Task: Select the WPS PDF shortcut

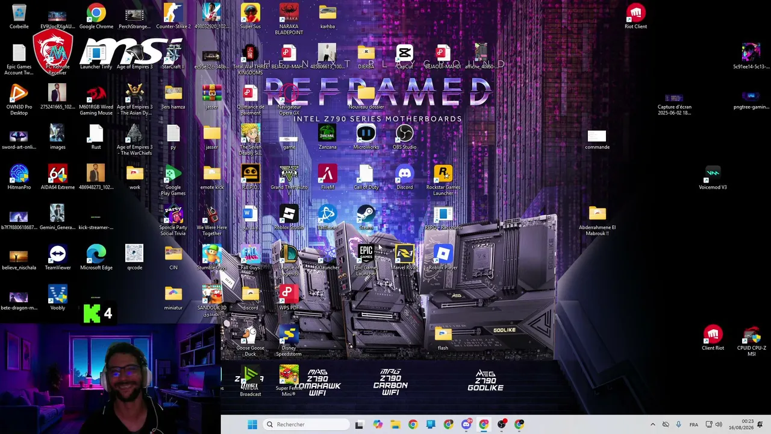Action: click(x=289, y=298)
